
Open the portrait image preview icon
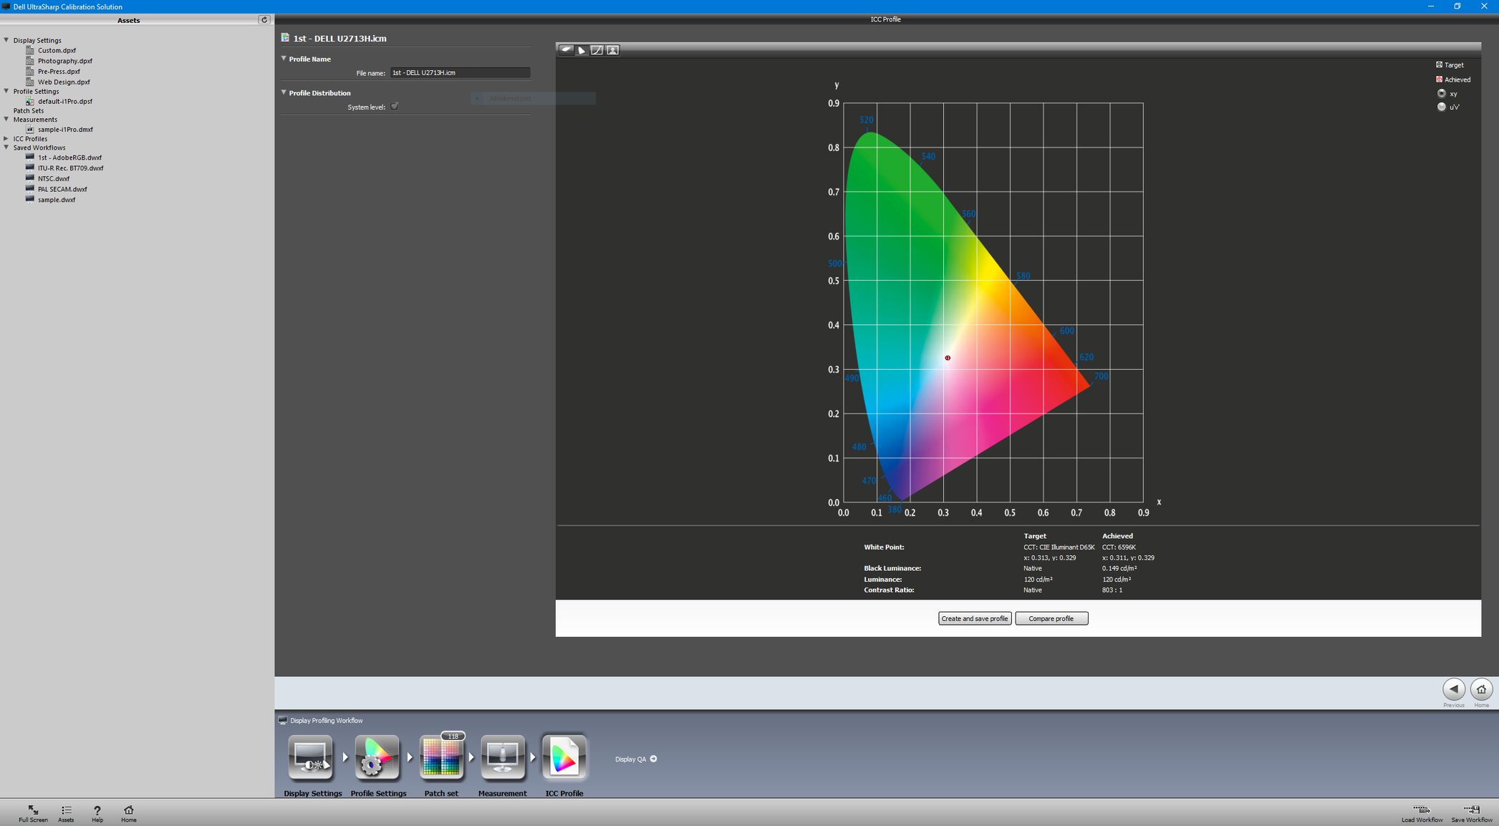(613, 50)
